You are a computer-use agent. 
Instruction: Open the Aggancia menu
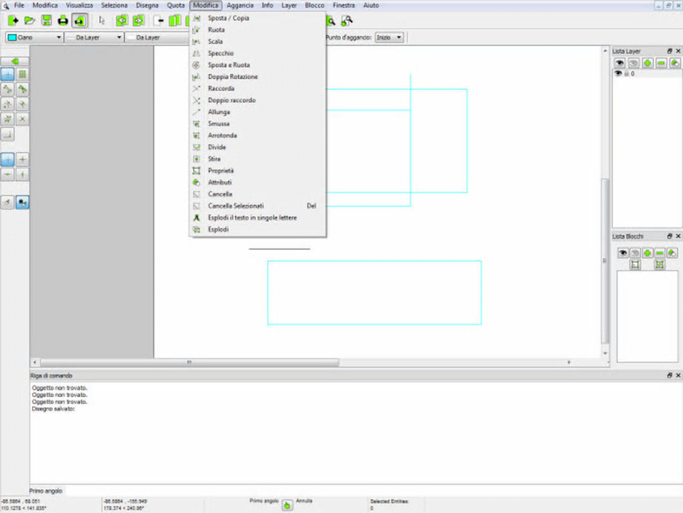pos(240,5)
